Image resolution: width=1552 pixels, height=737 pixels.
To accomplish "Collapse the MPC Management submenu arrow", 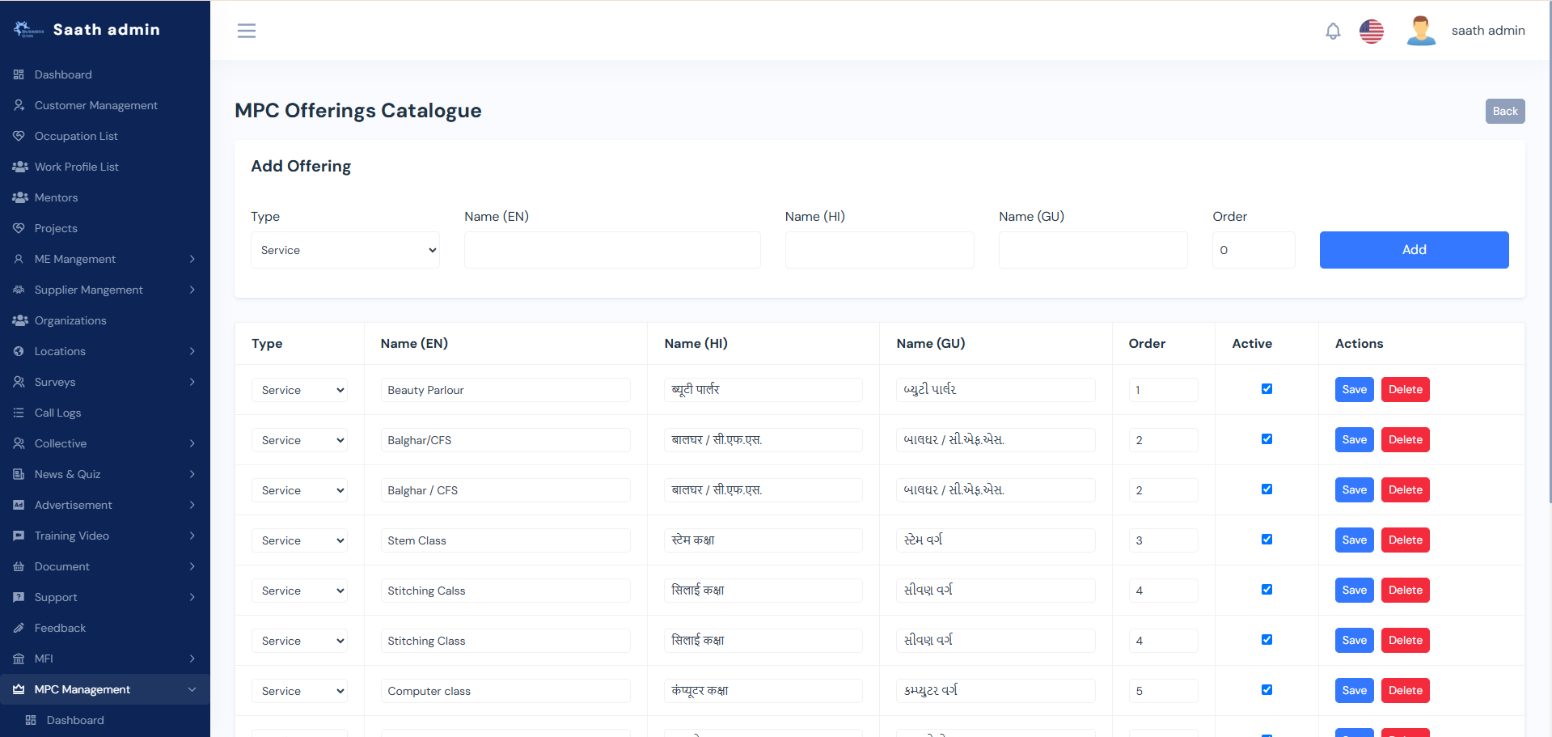I will pos(192,689).
